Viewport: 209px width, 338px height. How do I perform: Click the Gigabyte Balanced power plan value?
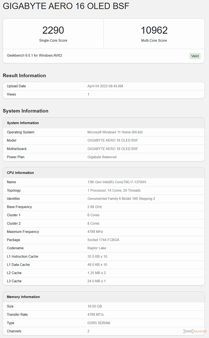102,157
